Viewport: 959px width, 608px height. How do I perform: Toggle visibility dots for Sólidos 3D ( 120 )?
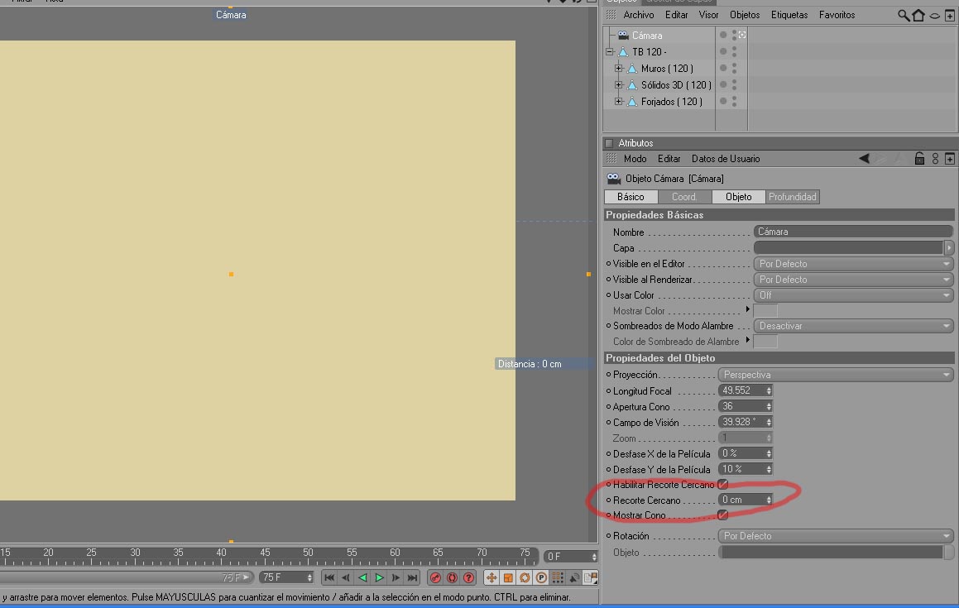click(x=735, y=85)
